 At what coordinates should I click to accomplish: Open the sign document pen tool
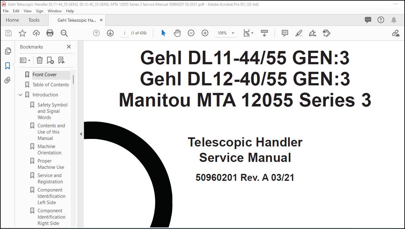[x=313, y=33]
